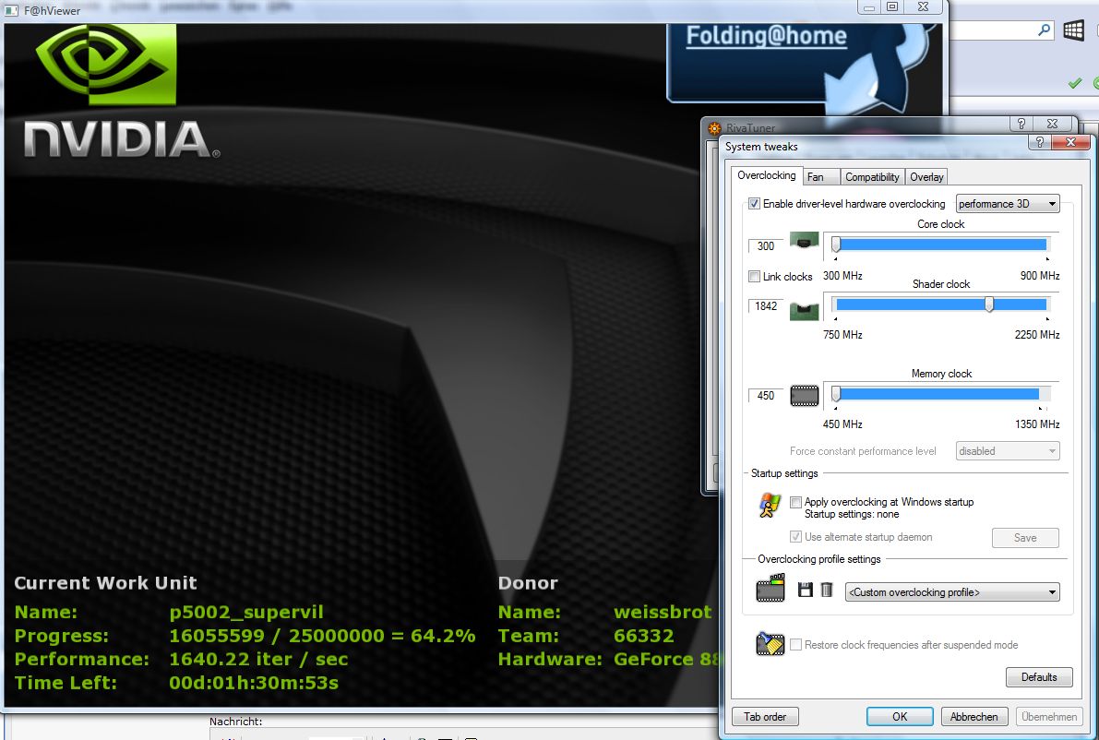1099x740 pixels.
Task: Click the restore clocks suspended mode icon
Action: click(x=770, y=643)
